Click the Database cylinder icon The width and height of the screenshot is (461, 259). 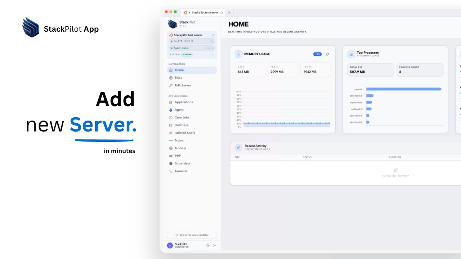171,125
